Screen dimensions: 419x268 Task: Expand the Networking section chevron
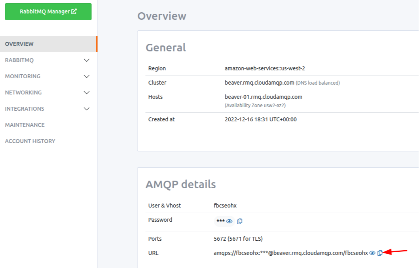(x=87, y=92)
